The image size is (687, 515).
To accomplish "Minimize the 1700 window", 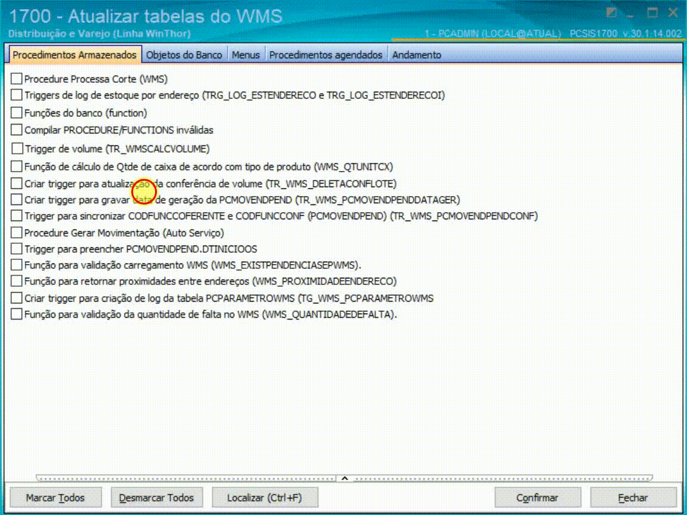I will pyautogui.click(x=631, y=15).
